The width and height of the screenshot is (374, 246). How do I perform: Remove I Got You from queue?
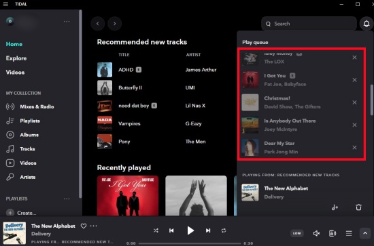[x=354, y=80]
